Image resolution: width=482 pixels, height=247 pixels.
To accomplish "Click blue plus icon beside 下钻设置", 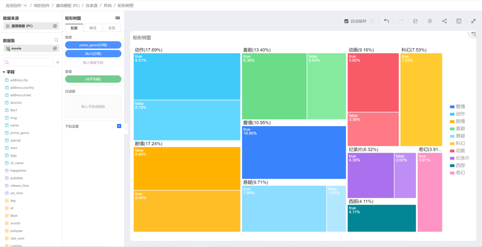I will pyautogui.click(x=119, y=126).
